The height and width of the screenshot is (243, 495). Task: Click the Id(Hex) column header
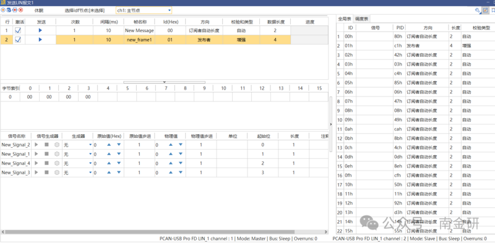170,22
